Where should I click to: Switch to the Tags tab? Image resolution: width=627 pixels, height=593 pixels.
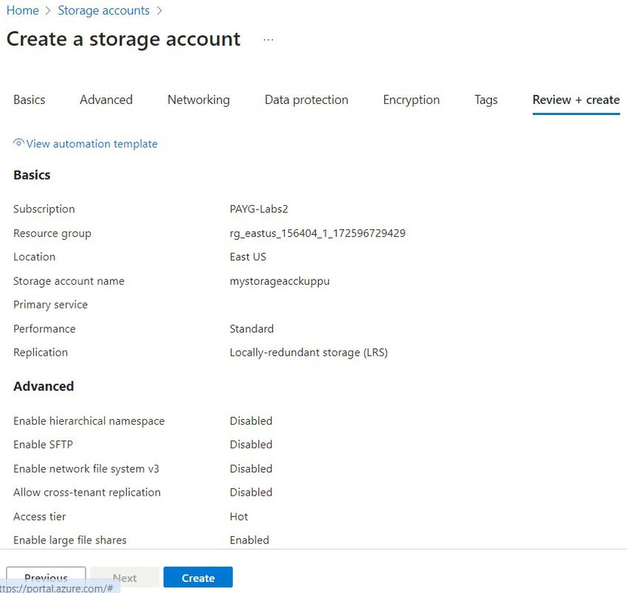click(486, 100)
